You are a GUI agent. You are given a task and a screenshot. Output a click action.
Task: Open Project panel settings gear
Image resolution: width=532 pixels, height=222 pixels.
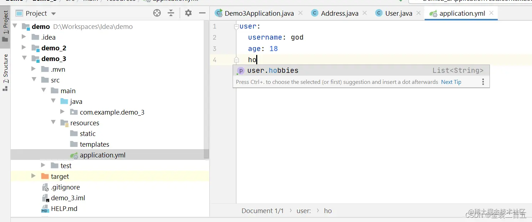[188, 13]
